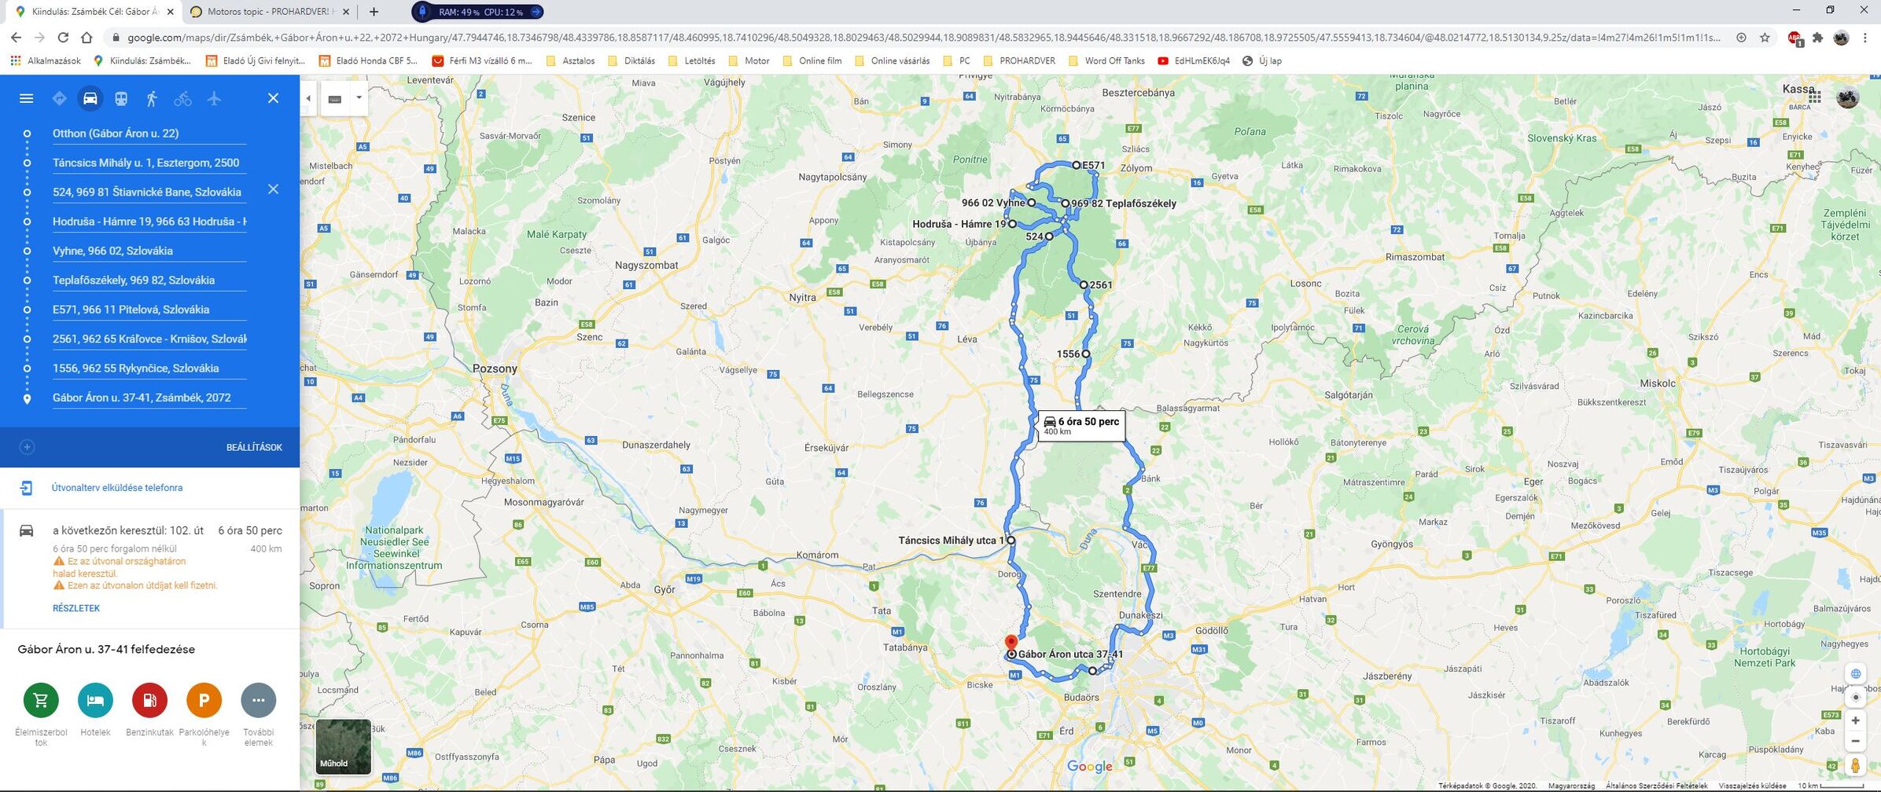Screen dimensions: 1881x792
Task: Zoom in the map with plus button
Action: [1856, 720]
